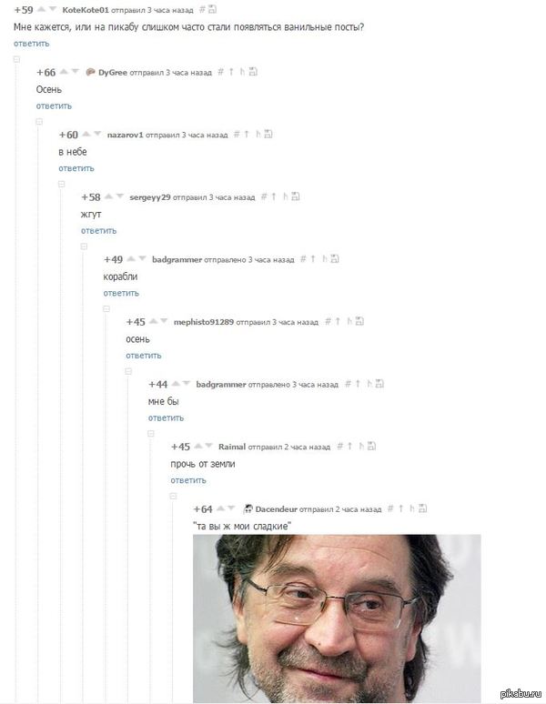The height and width of the screenshot is (704, 546).
Task: Click 'ответить' under 'мне бы' comment
Action: tap(166, 418)
